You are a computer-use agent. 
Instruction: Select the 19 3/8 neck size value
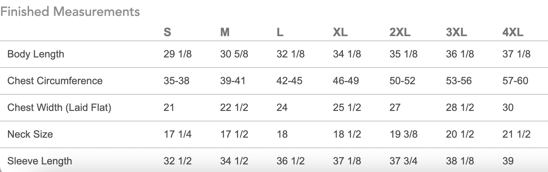404,134
